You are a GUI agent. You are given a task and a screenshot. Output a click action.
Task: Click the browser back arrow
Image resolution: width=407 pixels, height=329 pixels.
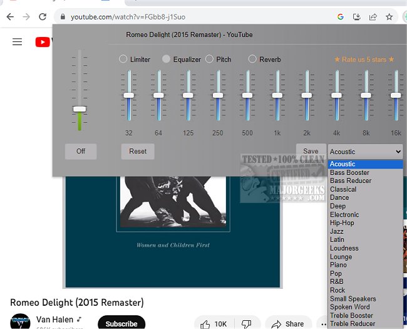9,16
